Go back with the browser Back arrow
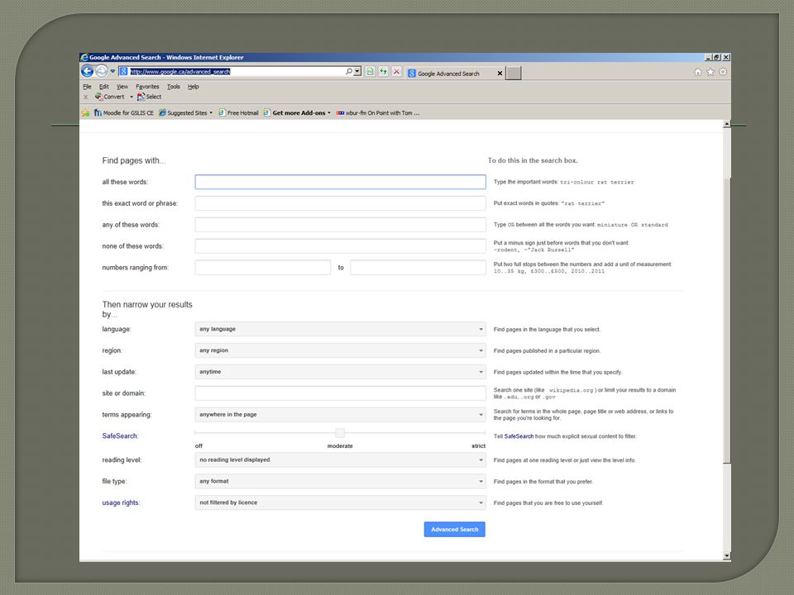The width and height of the screenshot is (794, 595). (87, 71)
